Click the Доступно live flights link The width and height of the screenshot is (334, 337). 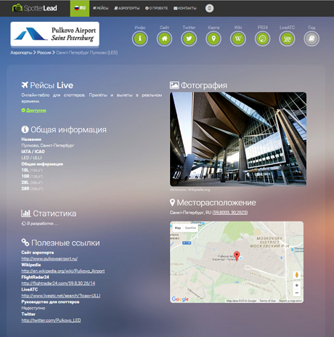click(36, 110)
